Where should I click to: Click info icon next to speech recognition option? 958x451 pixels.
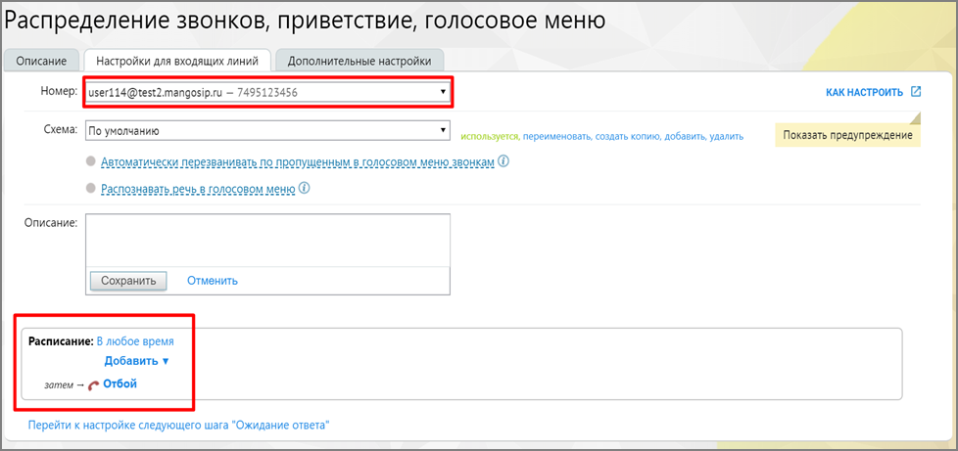[x=305, y=189]
